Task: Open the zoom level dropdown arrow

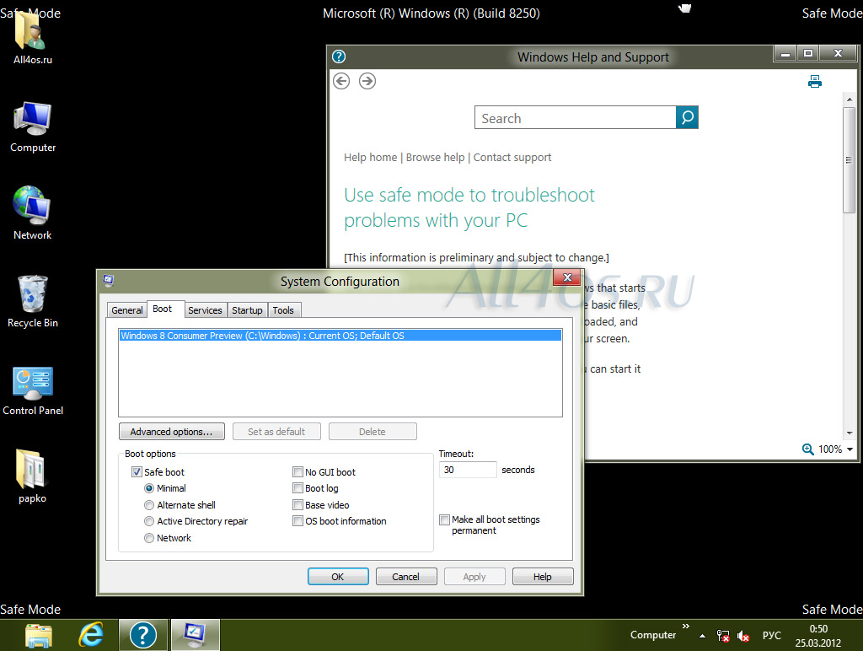Action: tap(850, 449)
